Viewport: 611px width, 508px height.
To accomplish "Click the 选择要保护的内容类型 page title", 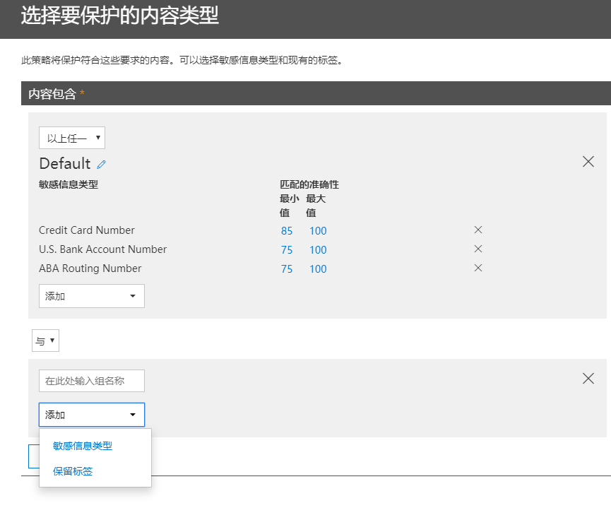I will click(x=119, y=16).
